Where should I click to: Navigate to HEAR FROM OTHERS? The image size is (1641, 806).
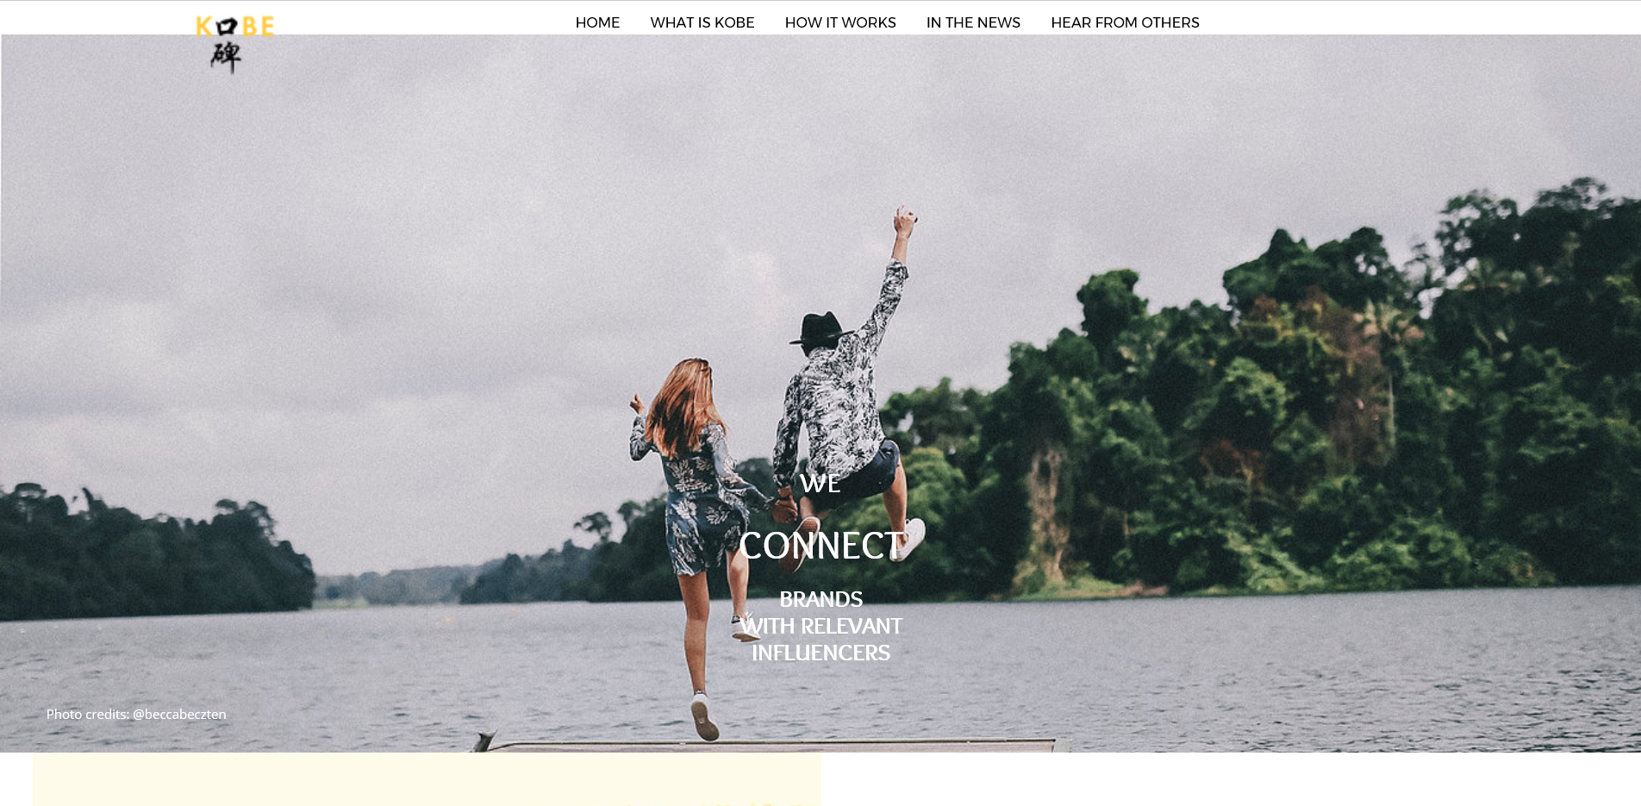coord(1125,22)
